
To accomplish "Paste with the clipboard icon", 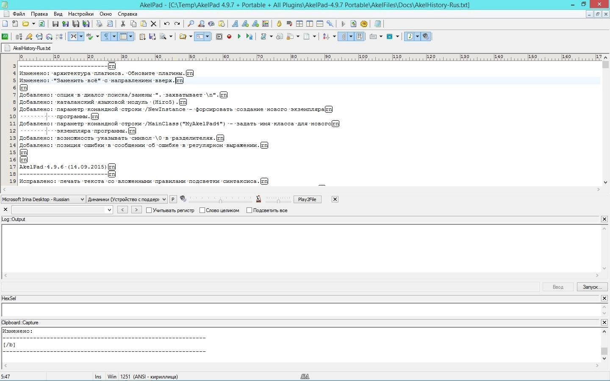I will point(144,24).
